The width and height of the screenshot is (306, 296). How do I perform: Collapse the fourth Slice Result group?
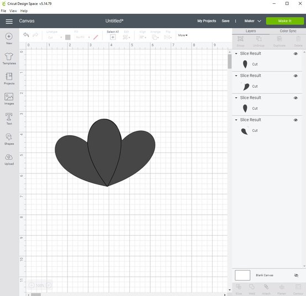[x=236, y=120]
